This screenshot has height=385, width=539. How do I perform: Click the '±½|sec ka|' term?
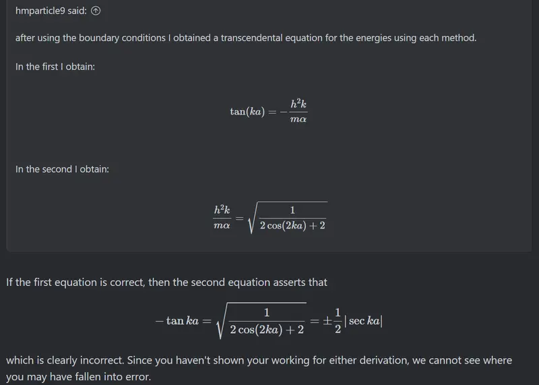353,321
